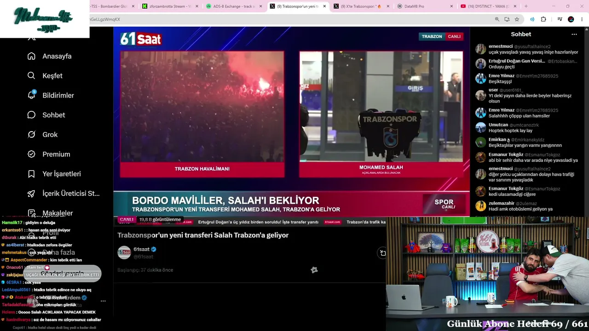589x331 pixels.
Task: Click the Başlangıç: 37 dakika önce text
Action: 145,270
